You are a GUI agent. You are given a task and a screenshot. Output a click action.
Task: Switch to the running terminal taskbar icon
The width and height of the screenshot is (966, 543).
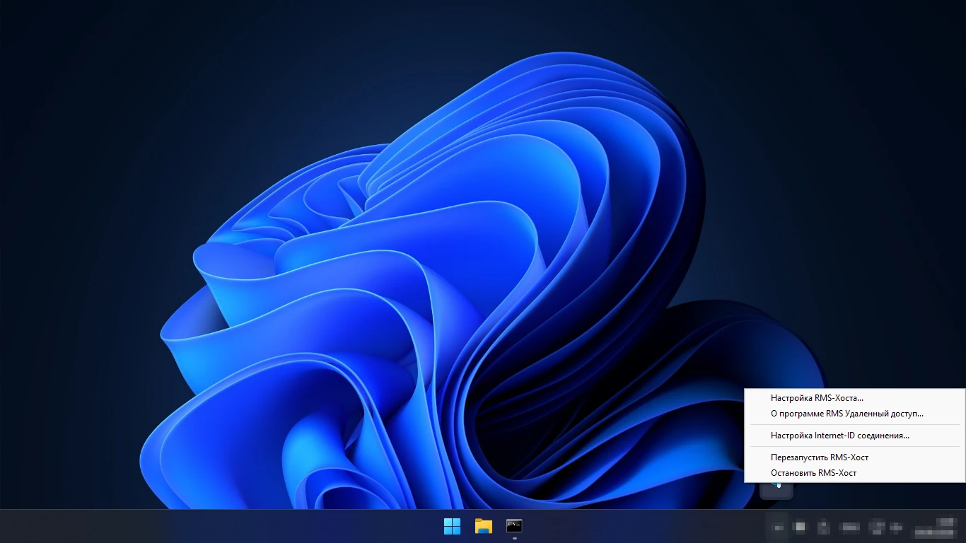514,526
